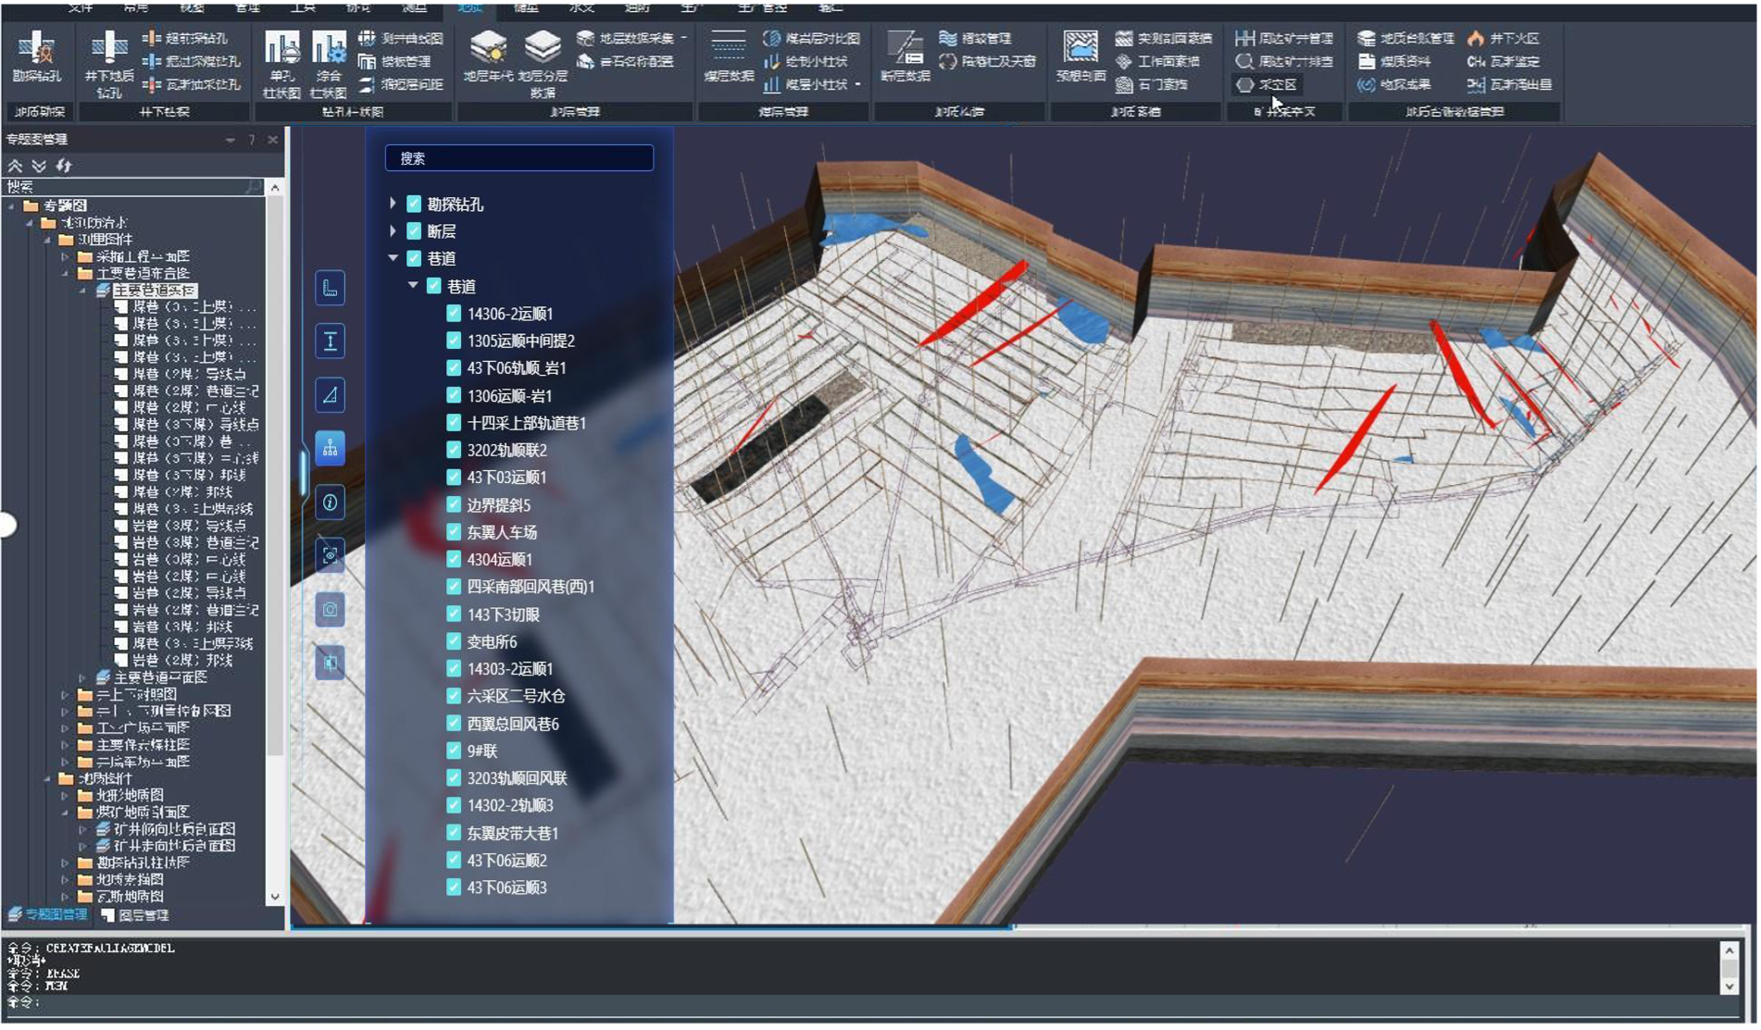Click the 采空区 button
The width and height of the screenshot is (1761, 1030).
tap(1267, 84)
